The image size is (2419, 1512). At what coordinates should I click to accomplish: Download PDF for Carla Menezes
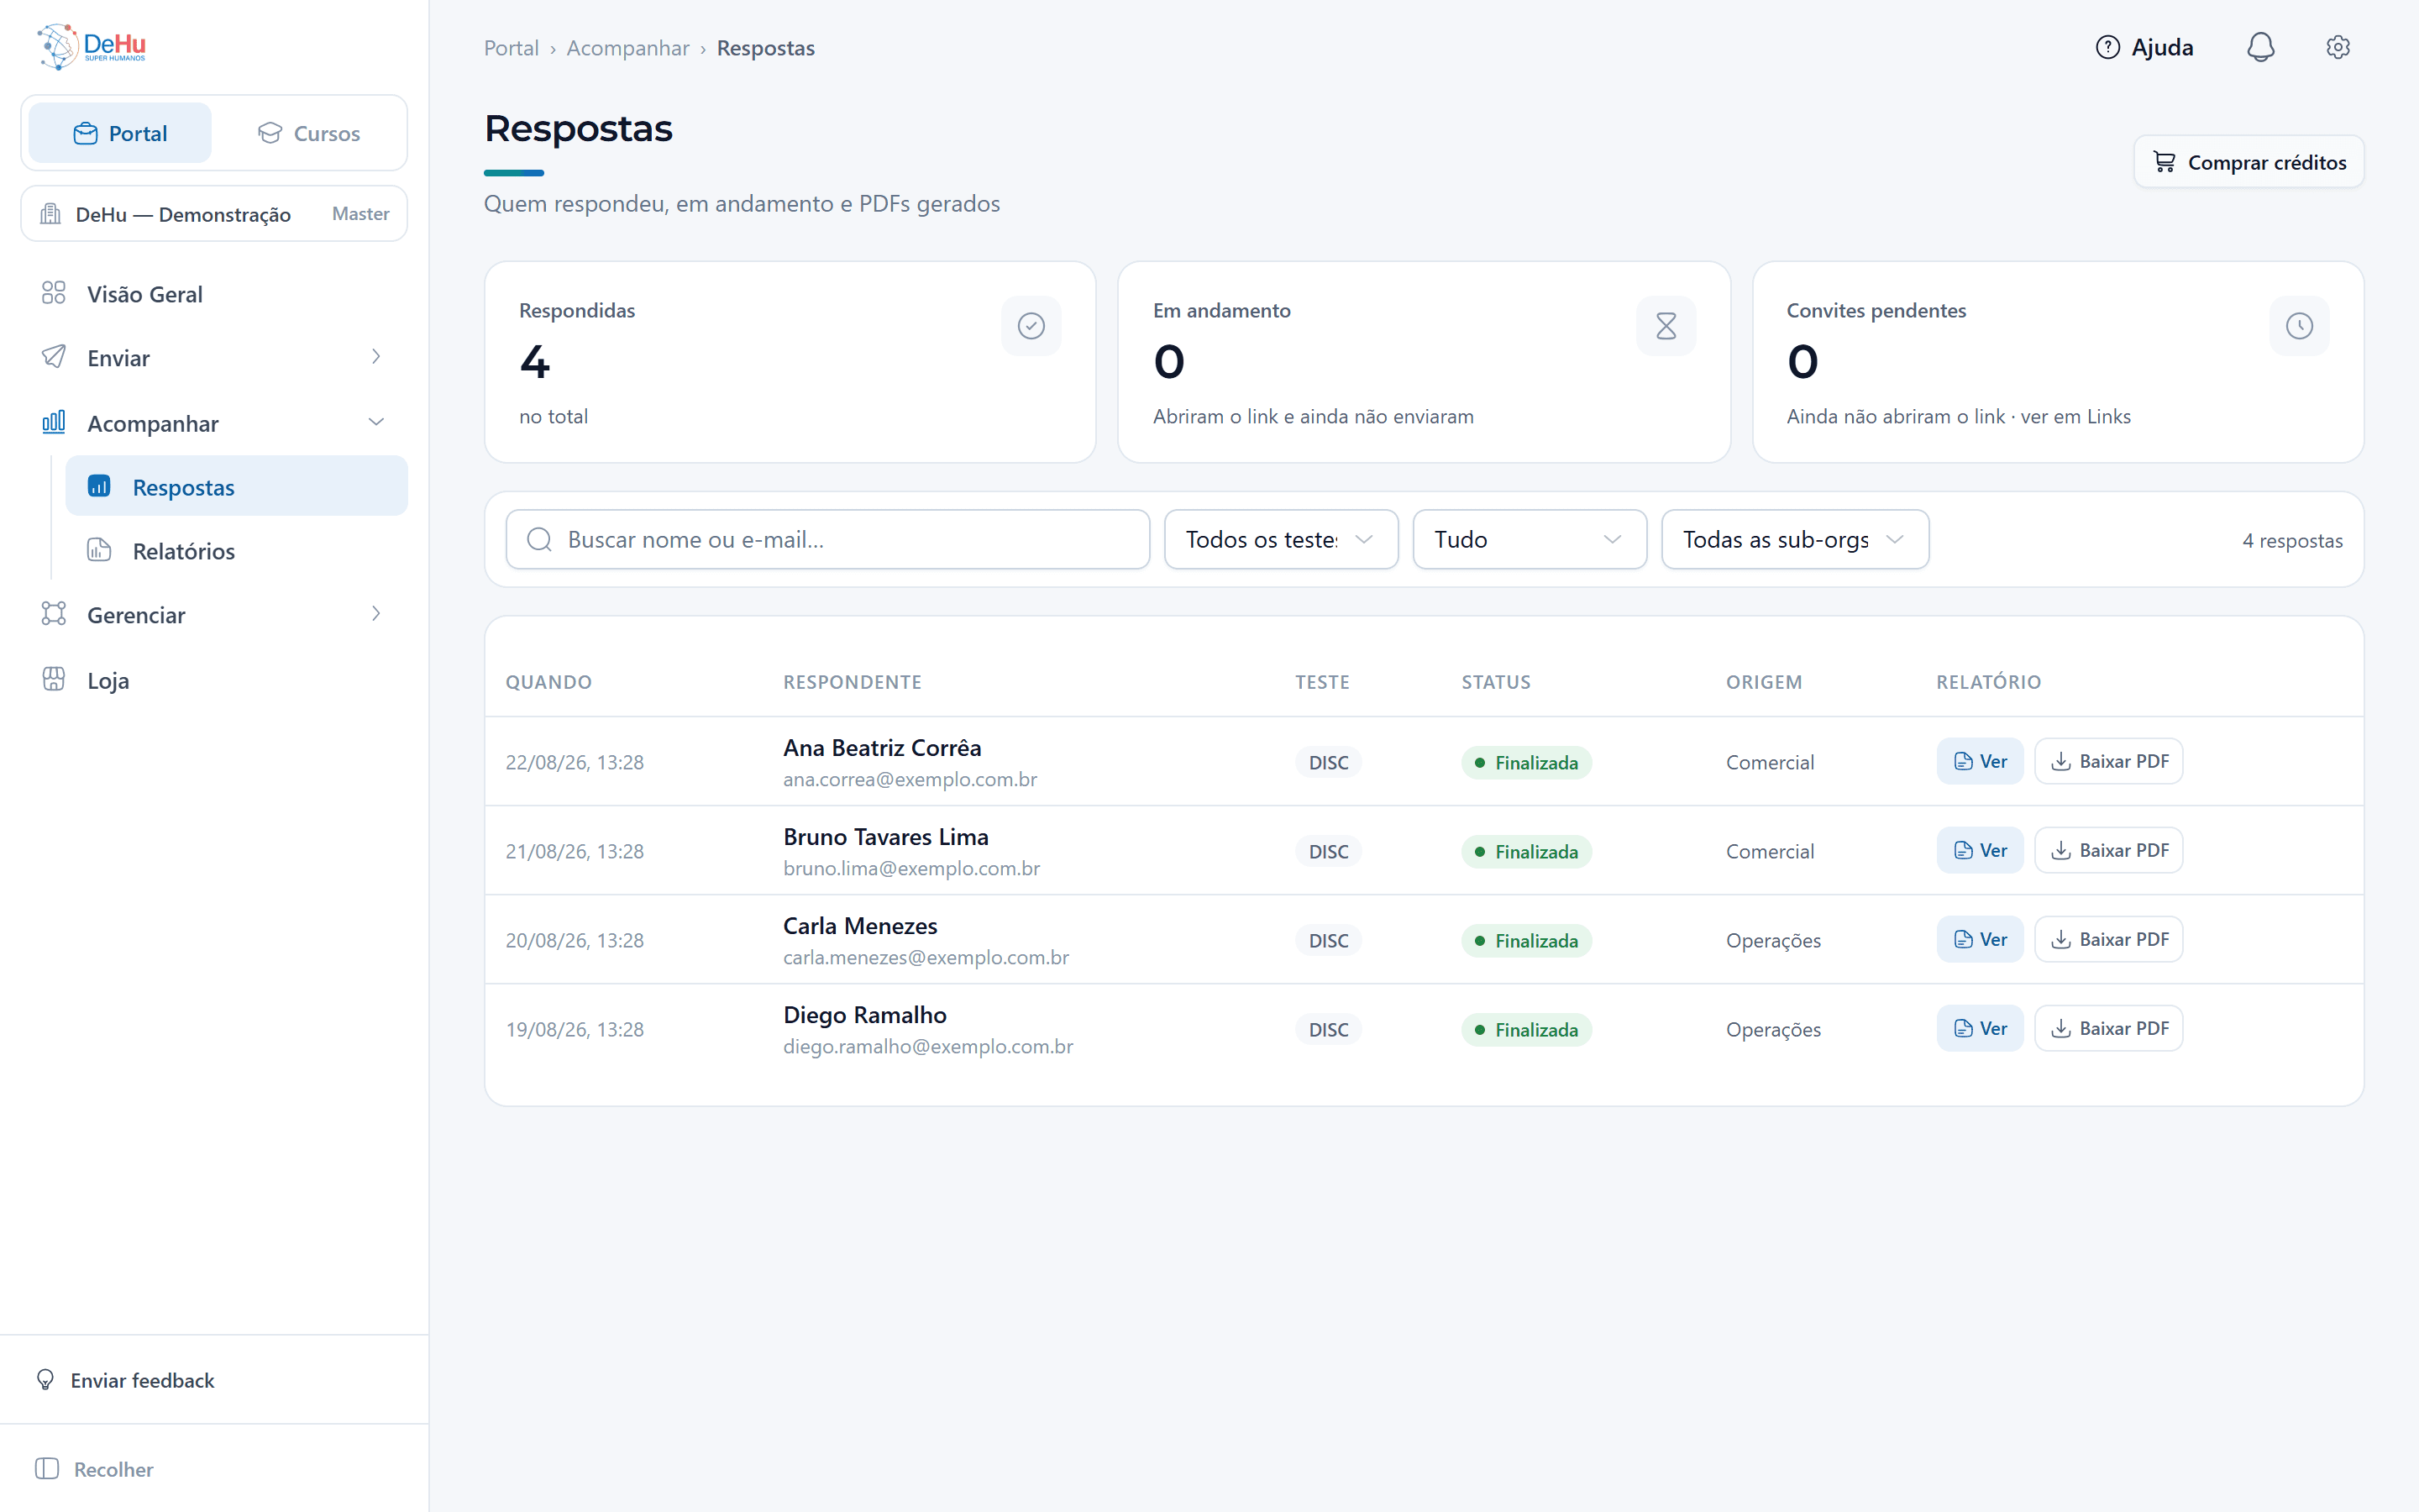[x=2108, y=940]
